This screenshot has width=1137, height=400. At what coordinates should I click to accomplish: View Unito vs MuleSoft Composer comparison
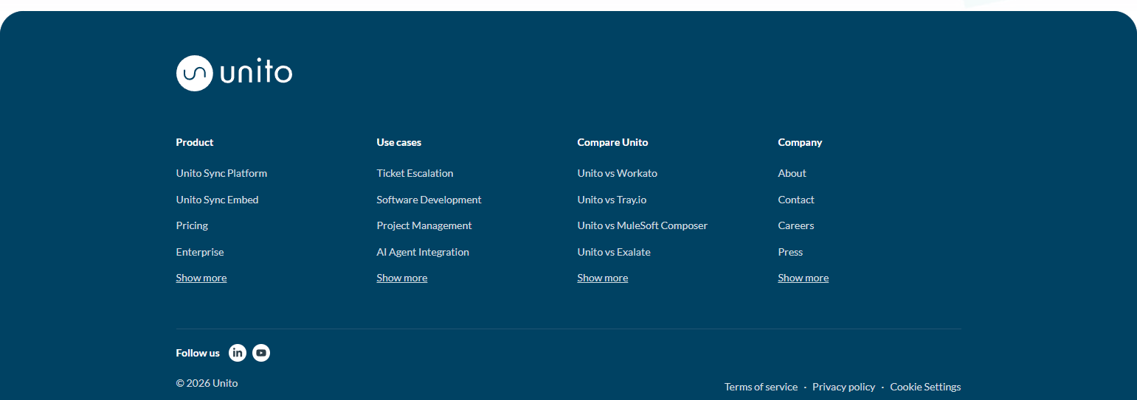click(642, 225)
